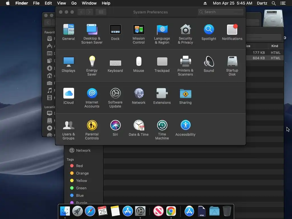The height and width of the screenshot is (219, 292).
Task: Open Language & Region preferences
Action: 162,34
